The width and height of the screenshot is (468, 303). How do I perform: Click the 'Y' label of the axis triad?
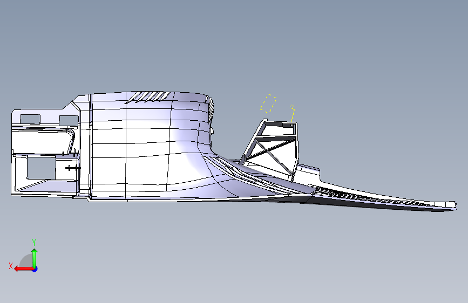pos(34,243)
